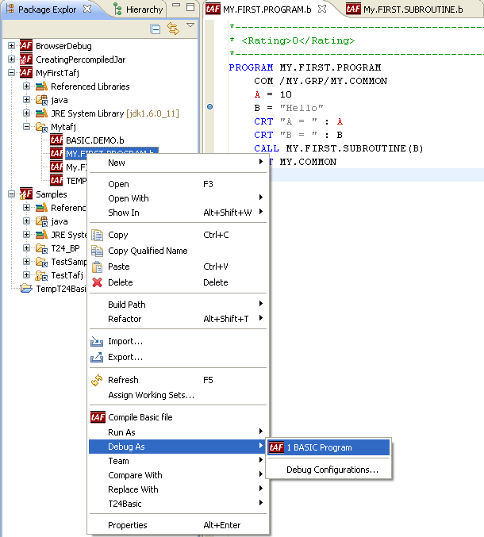Screen dimensions: 484x537
Task: Select Copy from the context menu
Action: tap(117, 235)
